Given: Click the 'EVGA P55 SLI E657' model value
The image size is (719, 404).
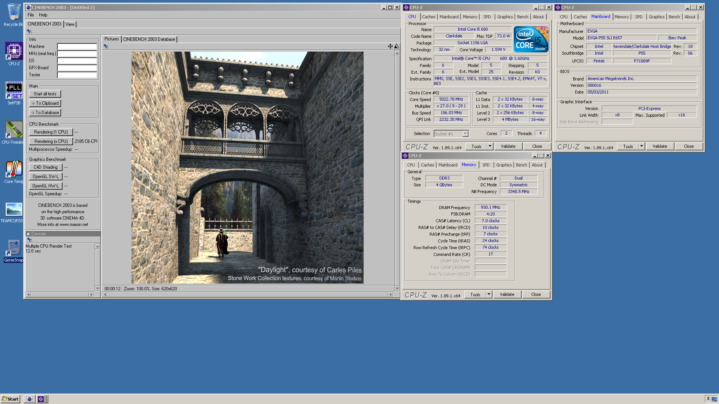Looking at the screenshot, I should [x=622, y=38].
